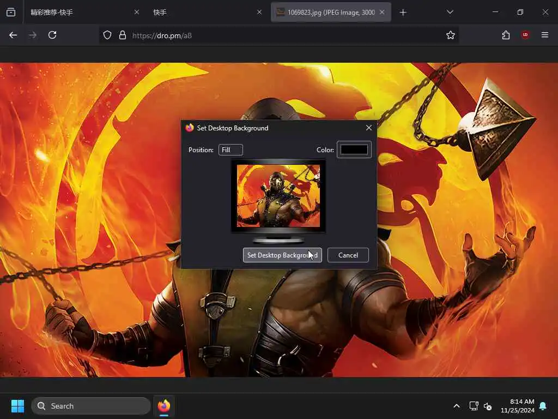Open the tracking protection shield icon
This screenshot has width=558, height=419.
[x=107, y=35]
